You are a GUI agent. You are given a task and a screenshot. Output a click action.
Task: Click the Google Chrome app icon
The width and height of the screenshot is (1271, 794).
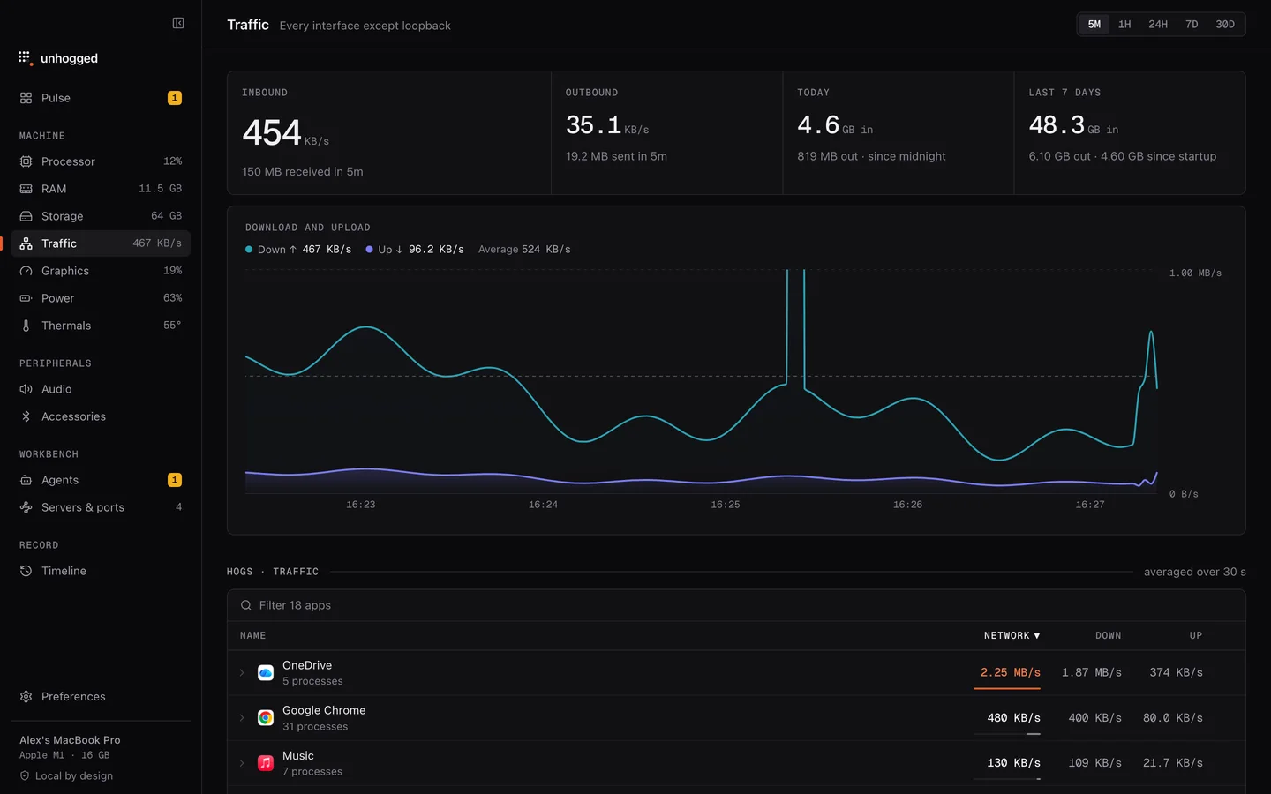[x=266, y=718]
